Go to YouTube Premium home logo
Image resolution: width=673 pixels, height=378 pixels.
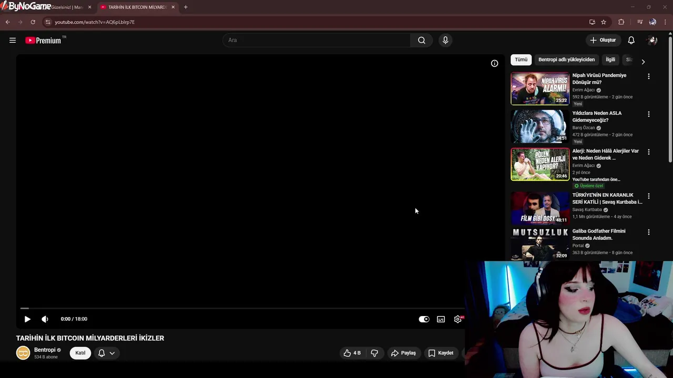pos(43,40)
